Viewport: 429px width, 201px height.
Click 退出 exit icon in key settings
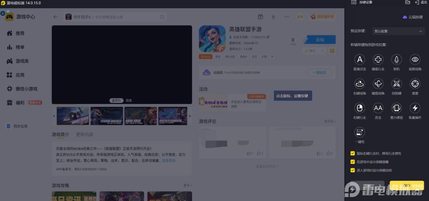pyautogui.click(x=417, y=2)
